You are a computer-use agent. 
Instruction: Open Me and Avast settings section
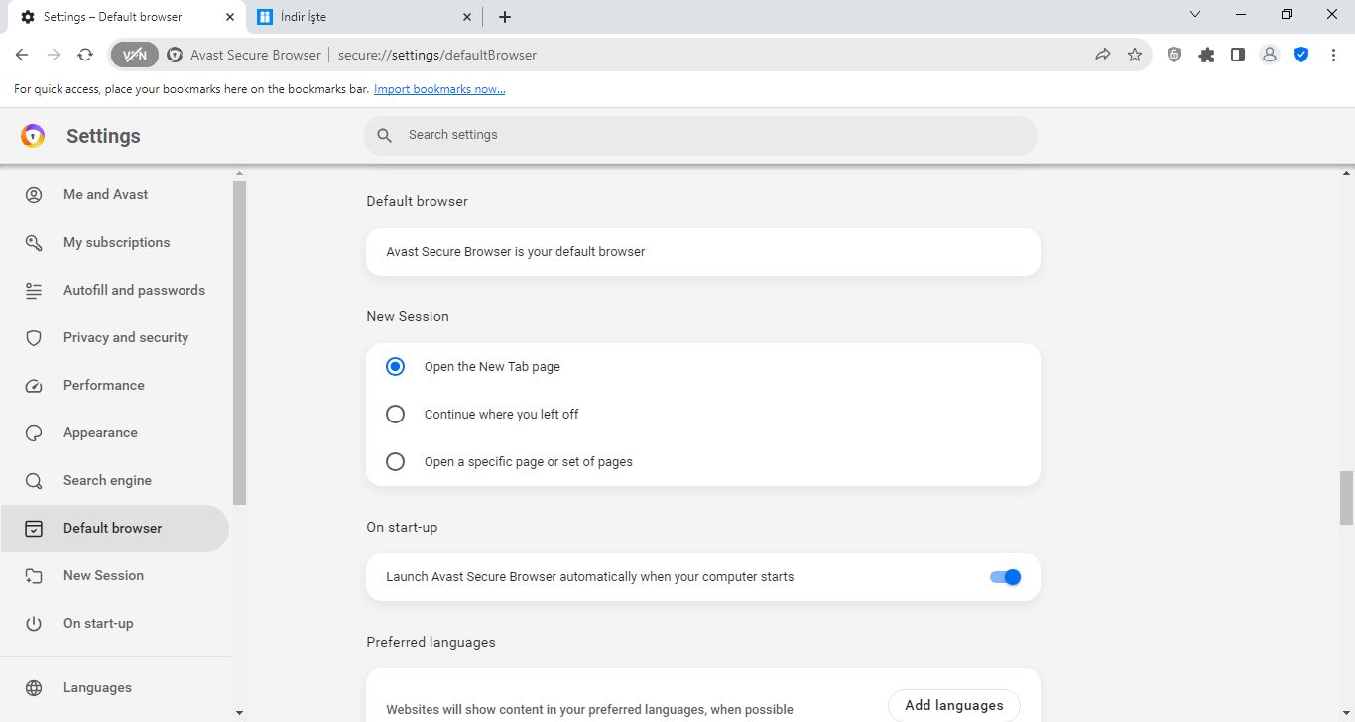point(105,194)
